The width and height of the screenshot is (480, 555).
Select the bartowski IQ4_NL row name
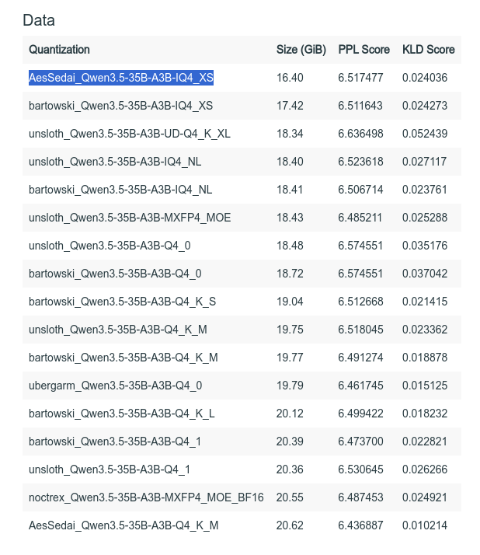(120, 190)
